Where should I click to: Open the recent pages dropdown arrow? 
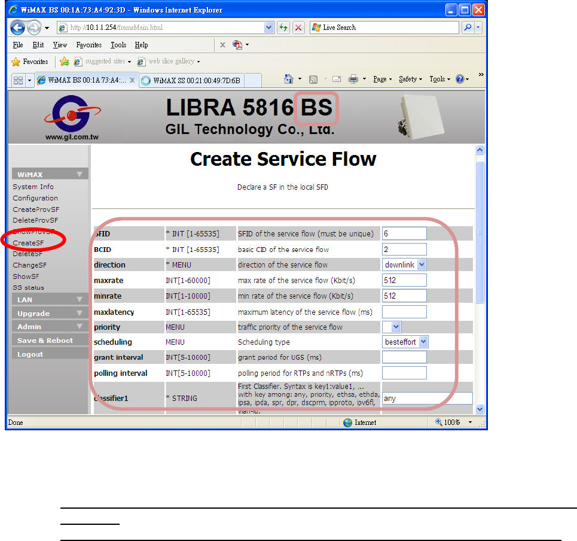point(47,28)
